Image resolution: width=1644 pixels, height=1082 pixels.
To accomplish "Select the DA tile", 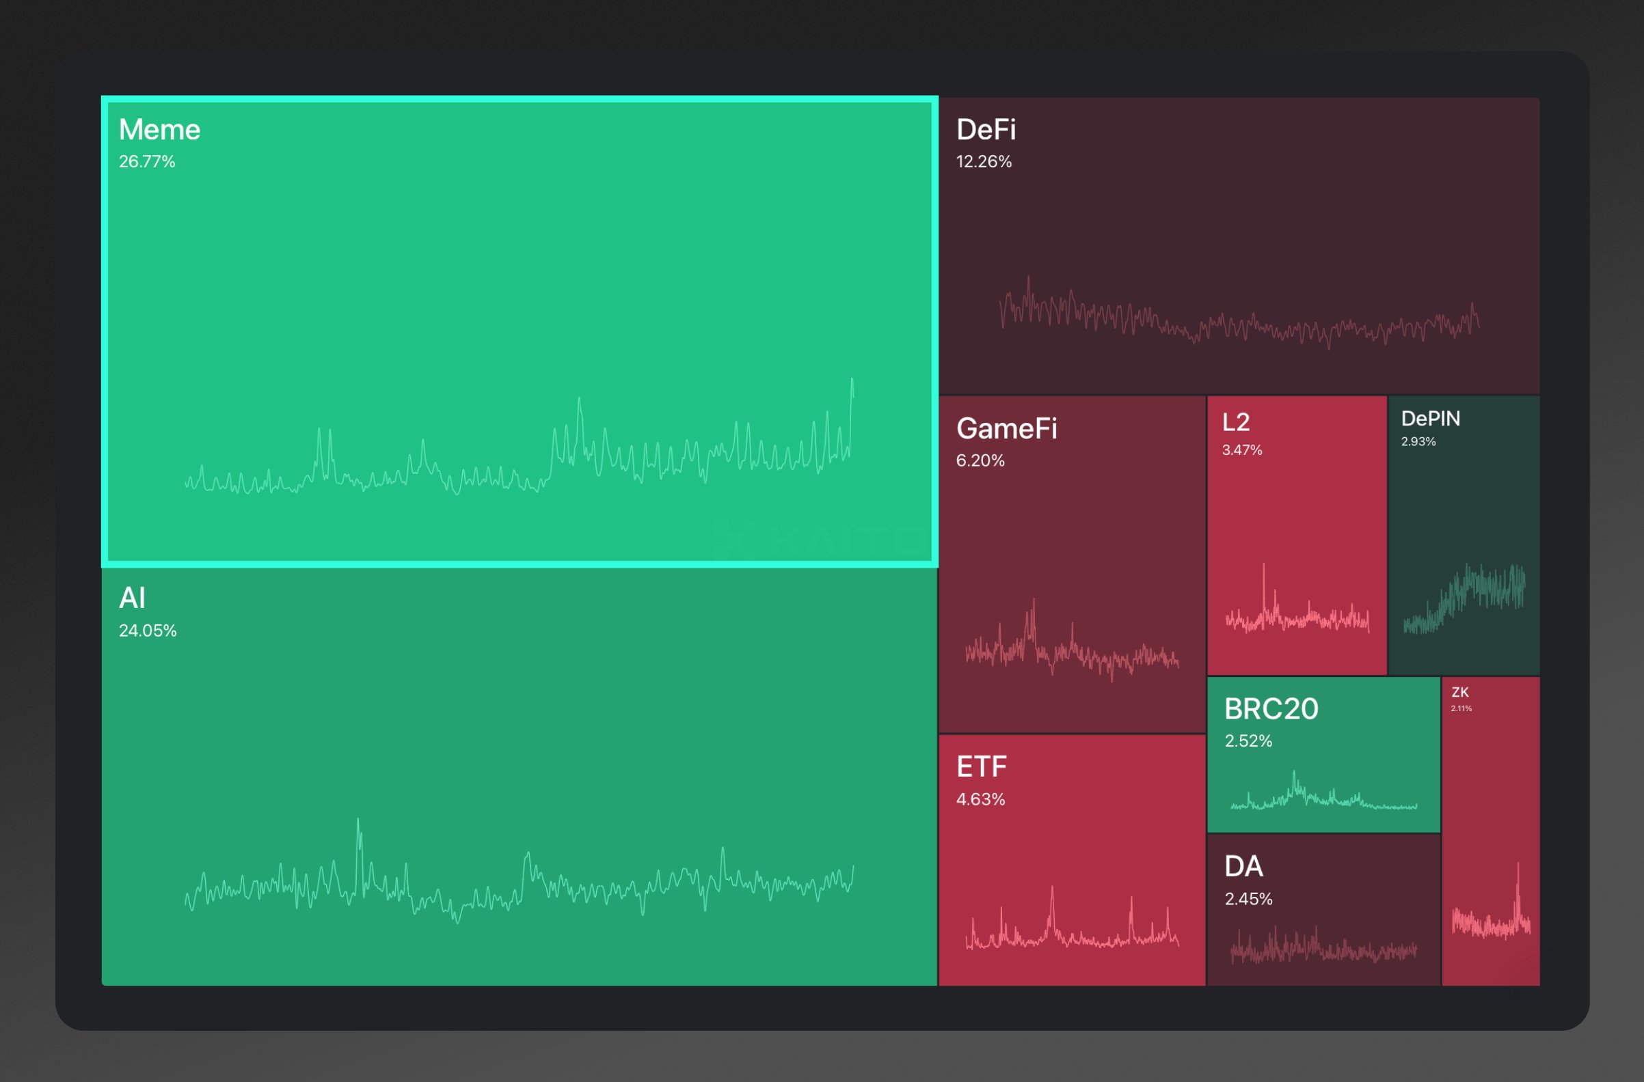I will (x=1323, y=897).
